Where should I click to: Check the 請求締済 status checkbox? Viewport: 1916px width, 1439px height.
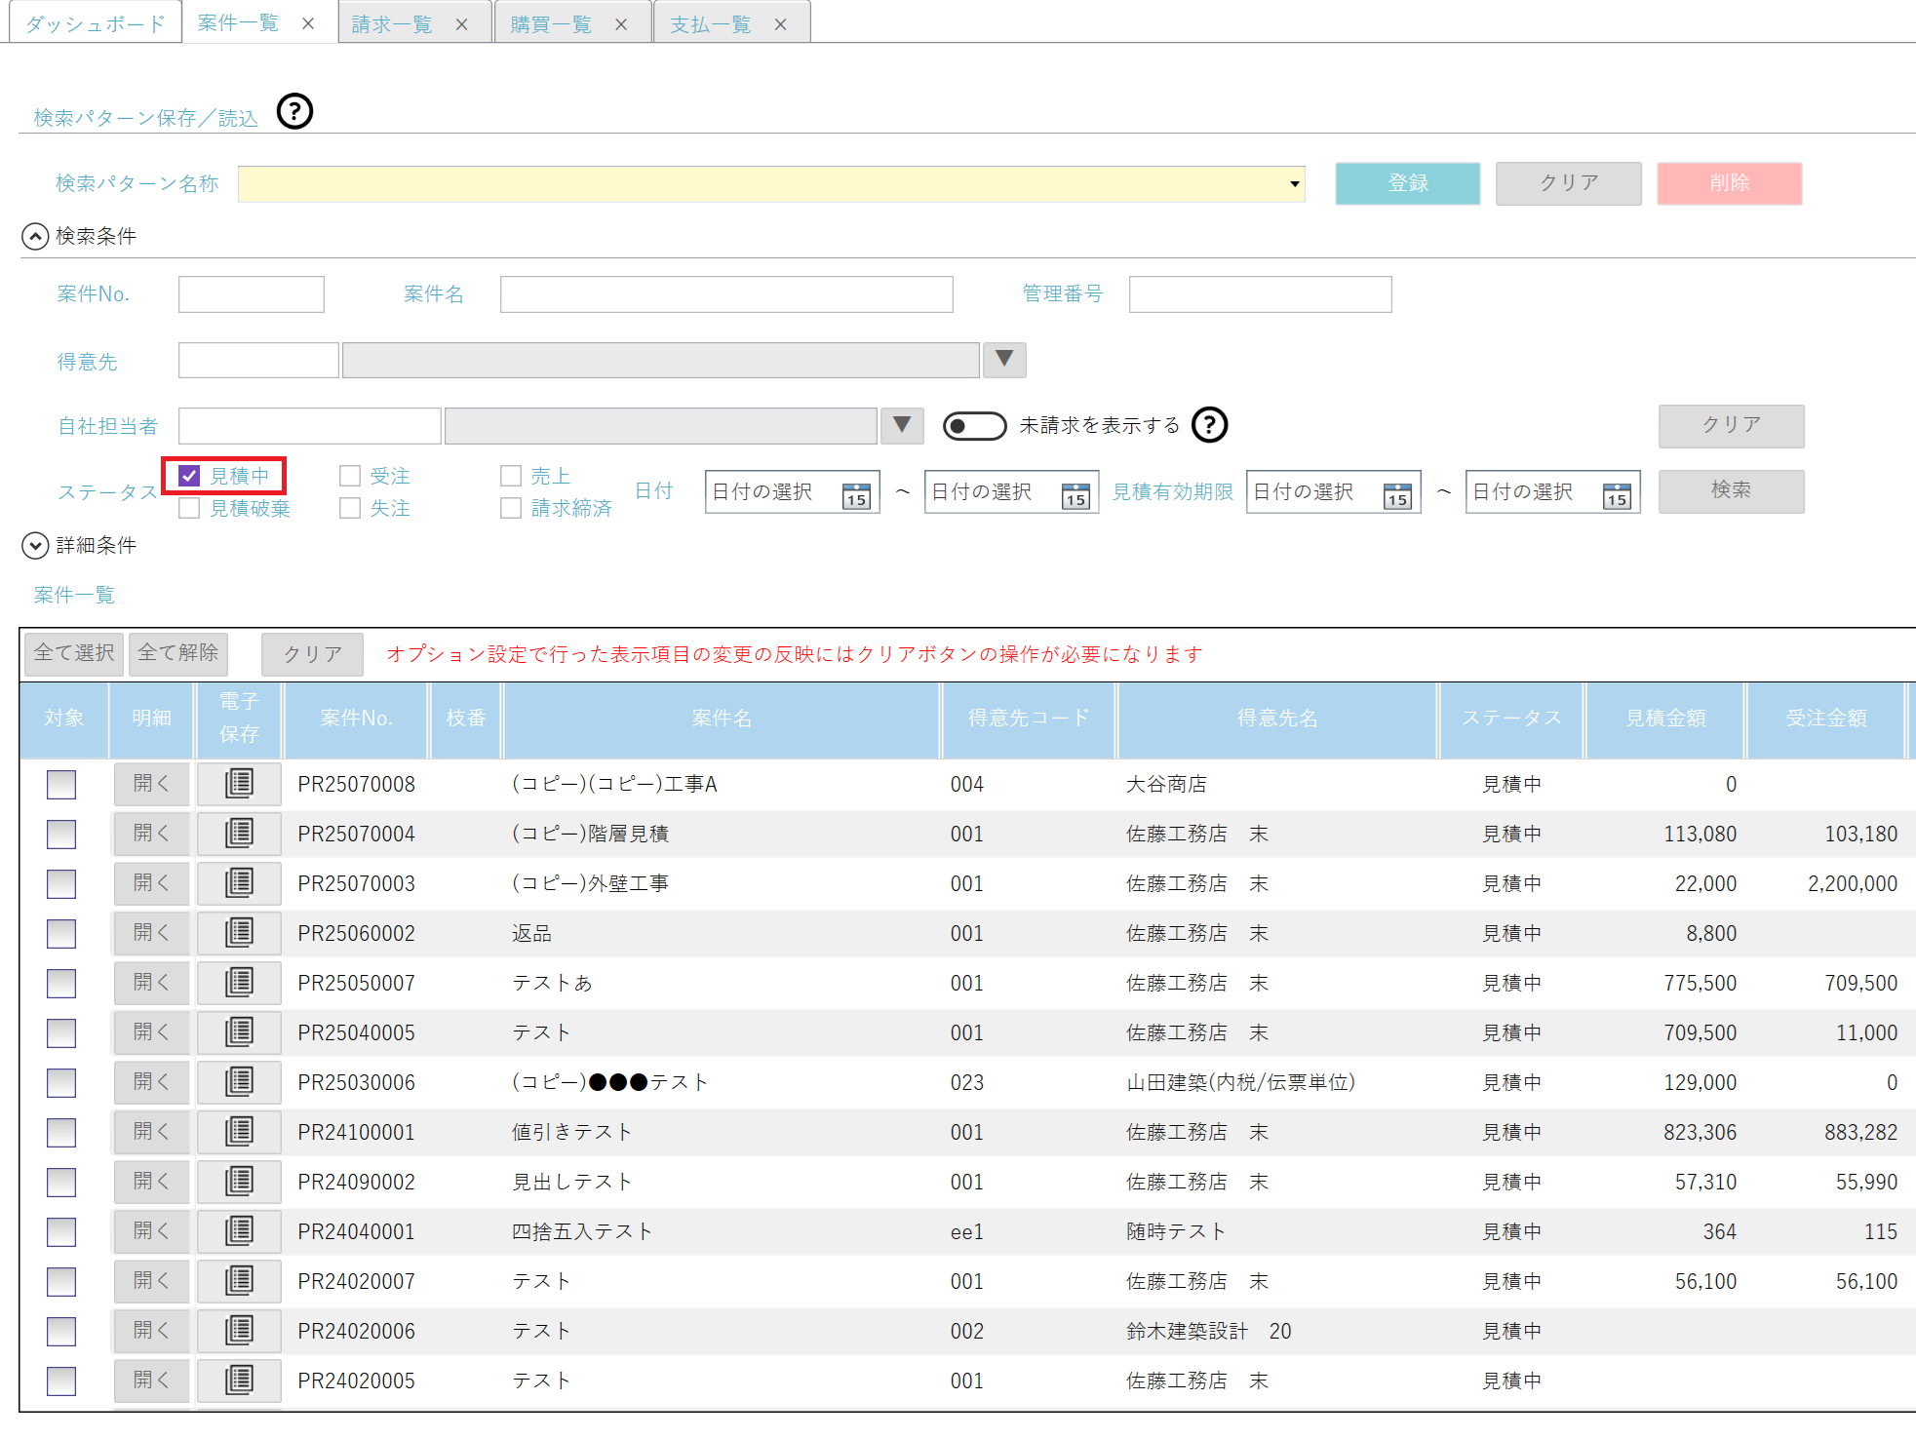click(511, 508)
